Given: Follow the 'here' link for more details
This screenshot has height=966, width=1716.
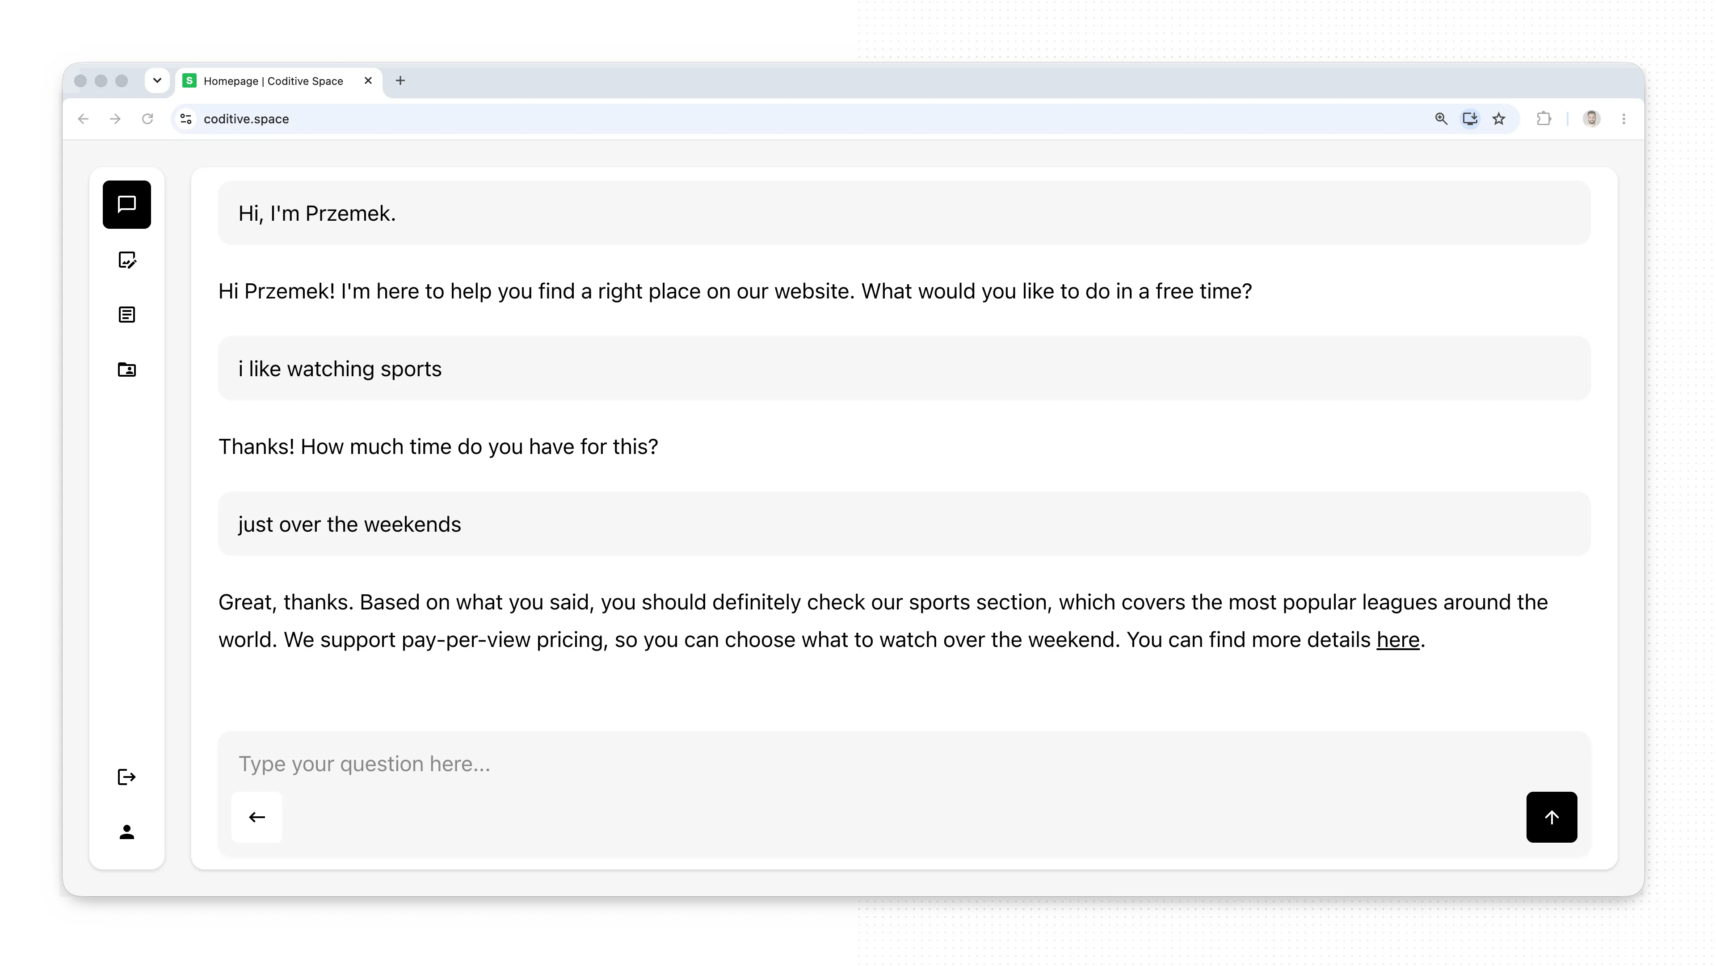Looking at the screenshot, I should point(1397,639).
